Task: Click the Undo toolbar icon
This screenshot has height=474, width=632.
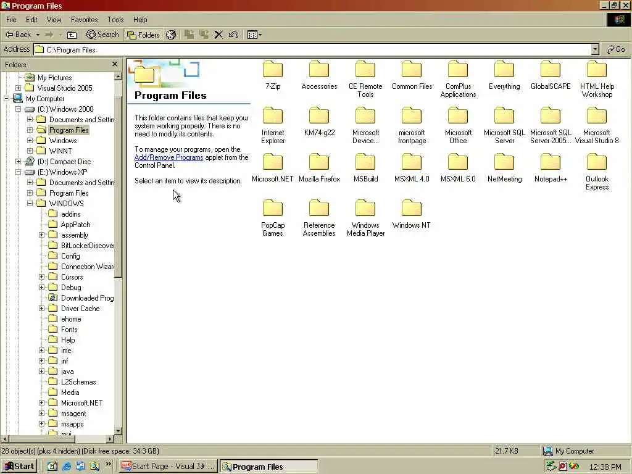Action: (x=233, y=35)
